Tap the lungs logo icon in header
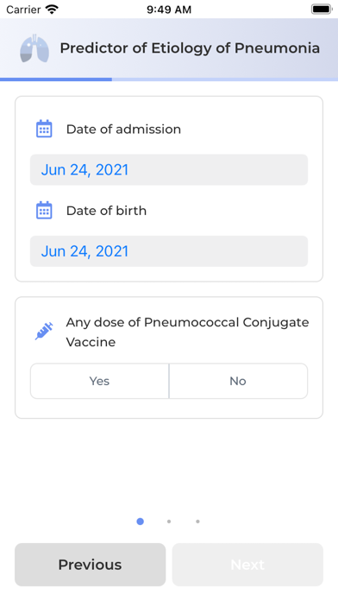This screenshot has width=338, height=601. (34, 48)
